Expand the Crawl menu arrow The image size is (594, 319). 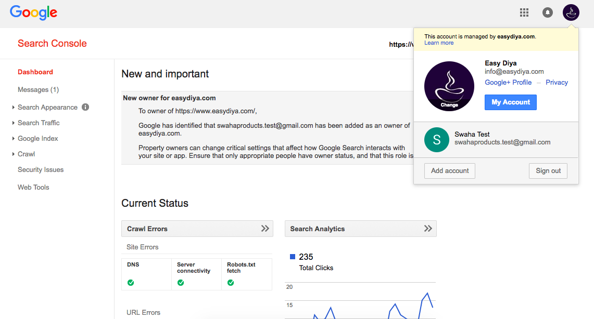13,154
